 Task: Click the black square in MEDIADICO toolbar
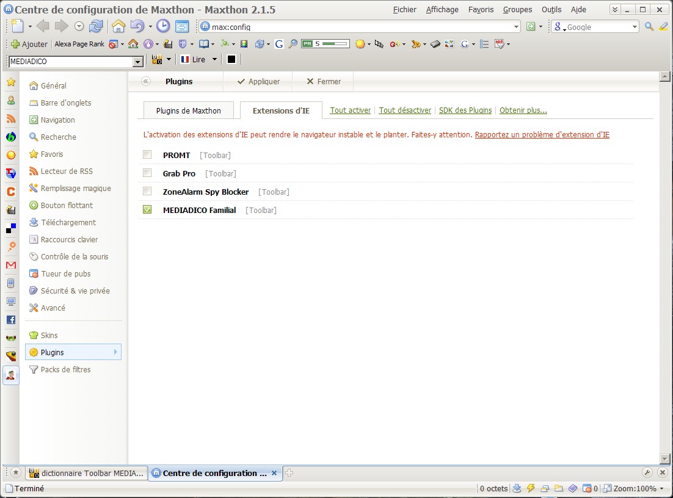pos(231,59)
